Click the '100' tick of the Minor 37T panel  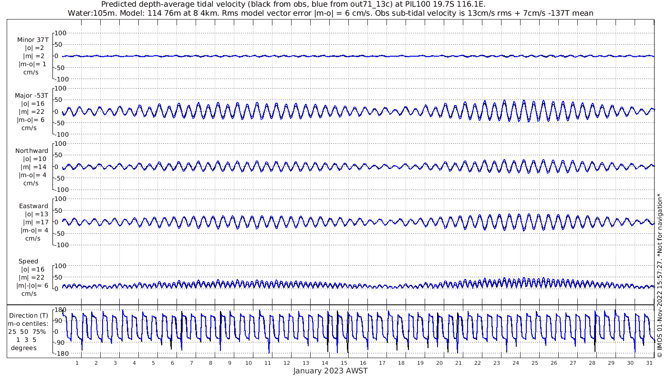coord(60,33)
